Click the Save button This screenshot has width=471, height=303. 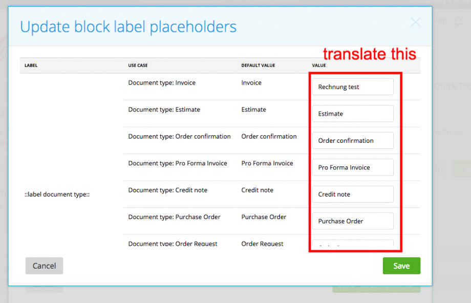click(401, 266)
